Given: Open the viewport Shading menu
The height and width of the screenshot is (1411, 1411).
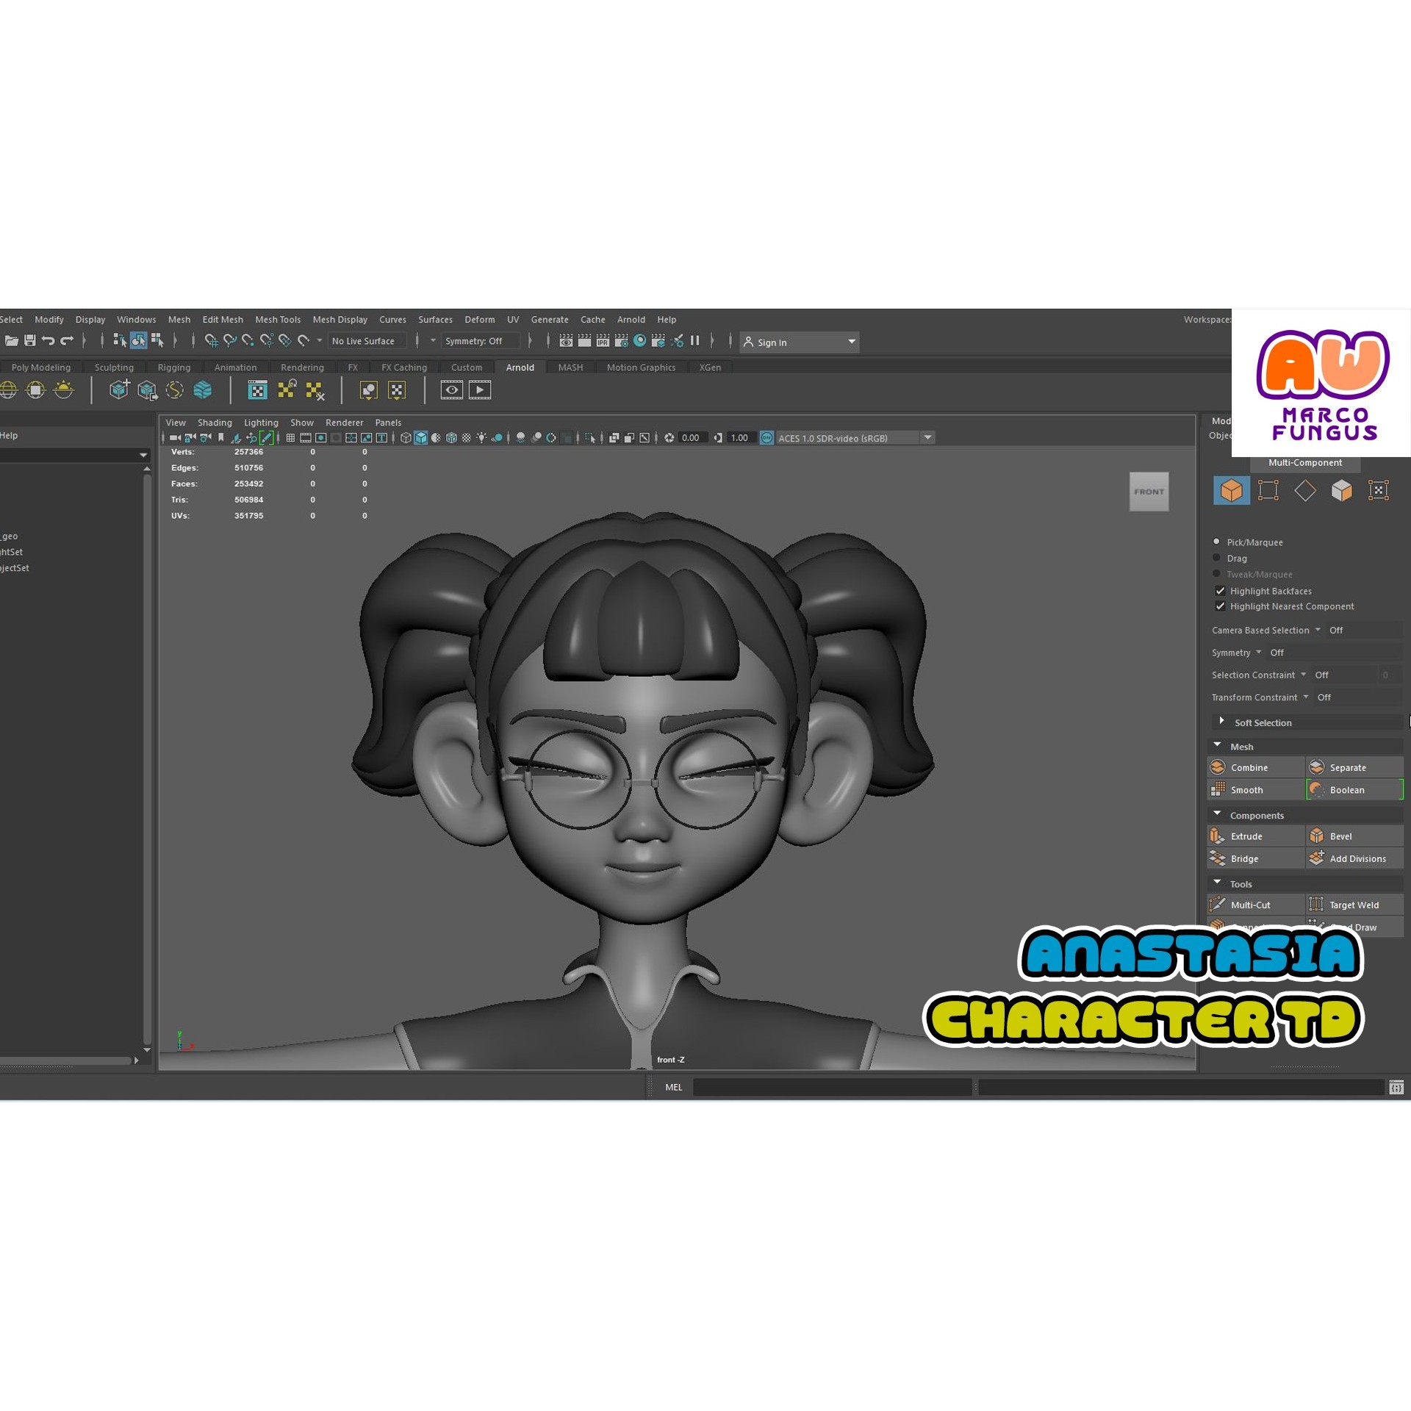Looking at the screenshot, I should tap(215, 423).
